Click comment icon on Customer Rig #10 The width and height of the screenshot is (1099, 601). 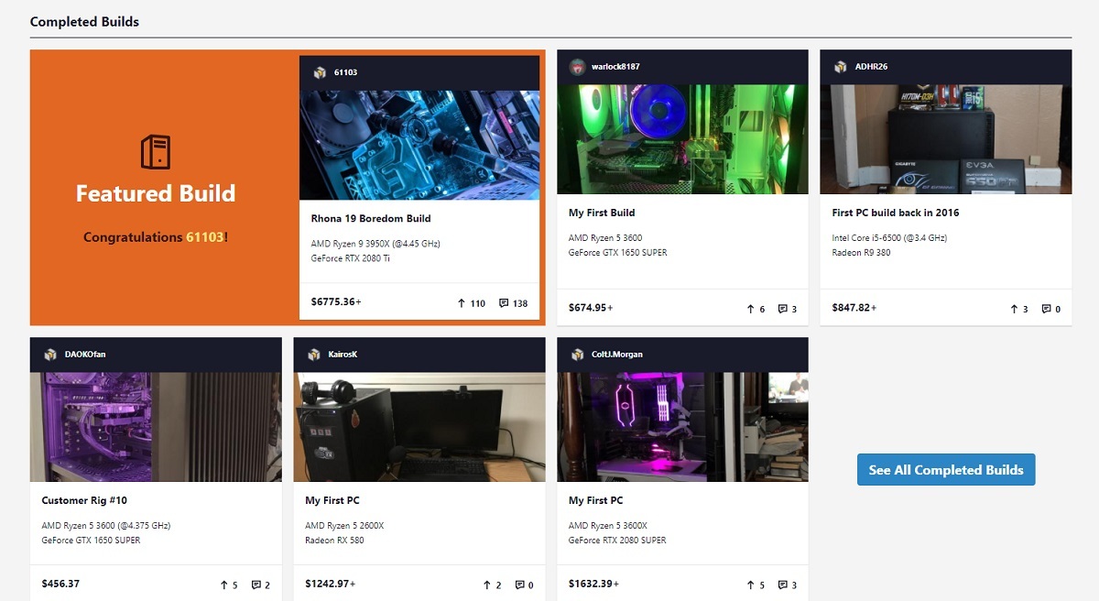point(256,585)
